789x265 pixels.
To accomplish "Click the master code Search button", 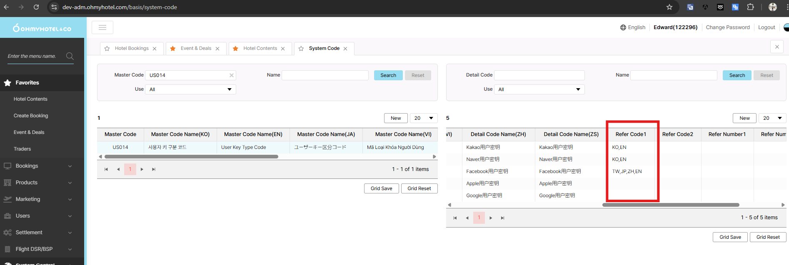I will coord(388,75).
